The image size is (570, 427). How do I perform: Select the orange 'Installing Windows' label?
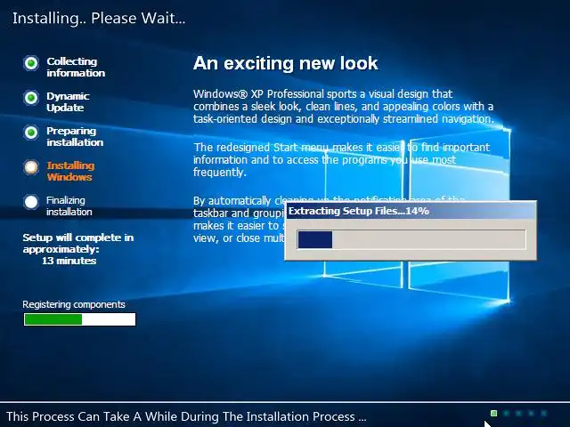tap(70, 171)
